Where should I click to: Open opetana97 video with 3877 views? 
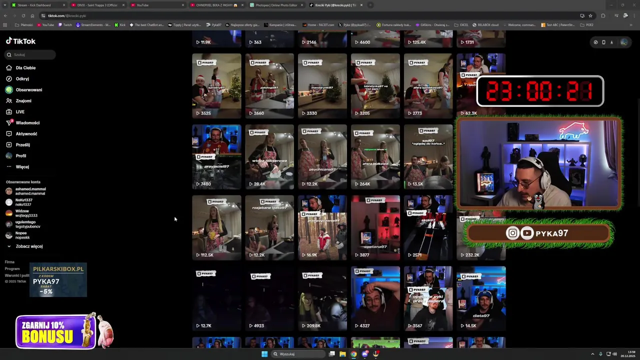375,227
